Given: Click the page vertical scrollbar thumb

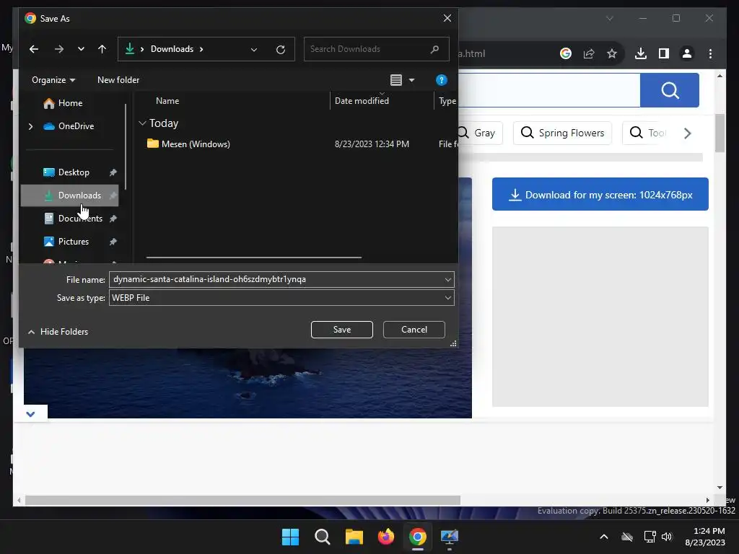Looking at the screenshot, I should pyautogui.click(x=720, y=133).
